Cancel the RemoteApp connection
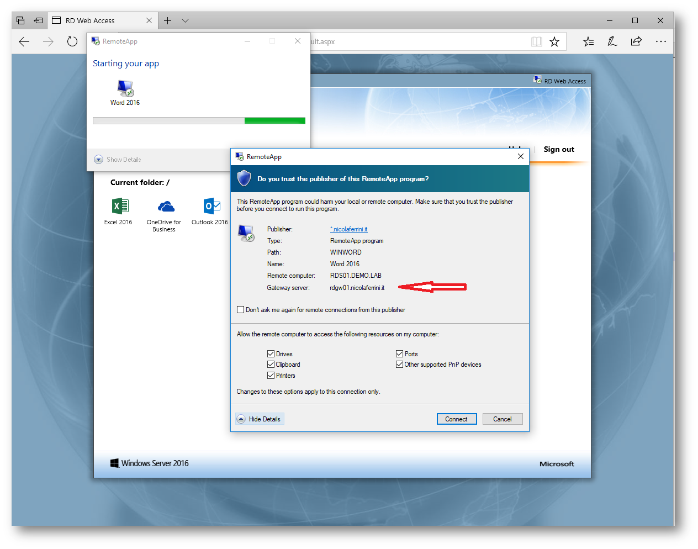 tap(503, 419)
